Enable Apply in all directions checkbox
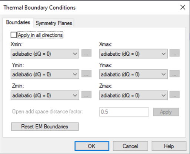The width and height of the screenshot is (190, 154). click(14, 35)
